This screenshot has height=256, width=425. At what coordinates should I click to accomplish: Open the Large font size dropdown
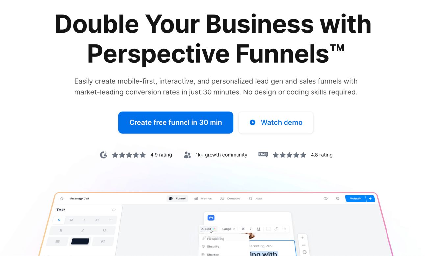pos(228,229)
